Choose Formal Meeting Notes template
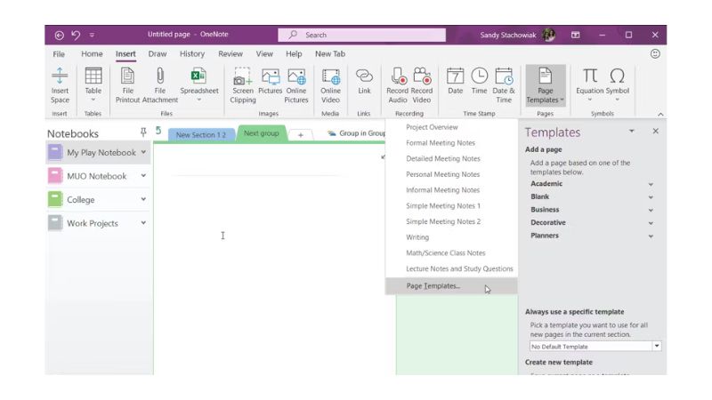 pyautogui.click(x=441, y=143)
